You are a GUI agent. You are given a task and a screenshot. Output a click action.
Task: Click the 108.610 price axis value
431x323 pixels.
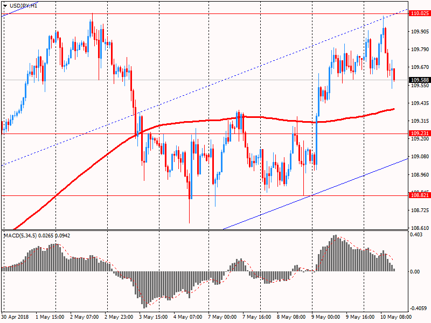click(420, 228)
